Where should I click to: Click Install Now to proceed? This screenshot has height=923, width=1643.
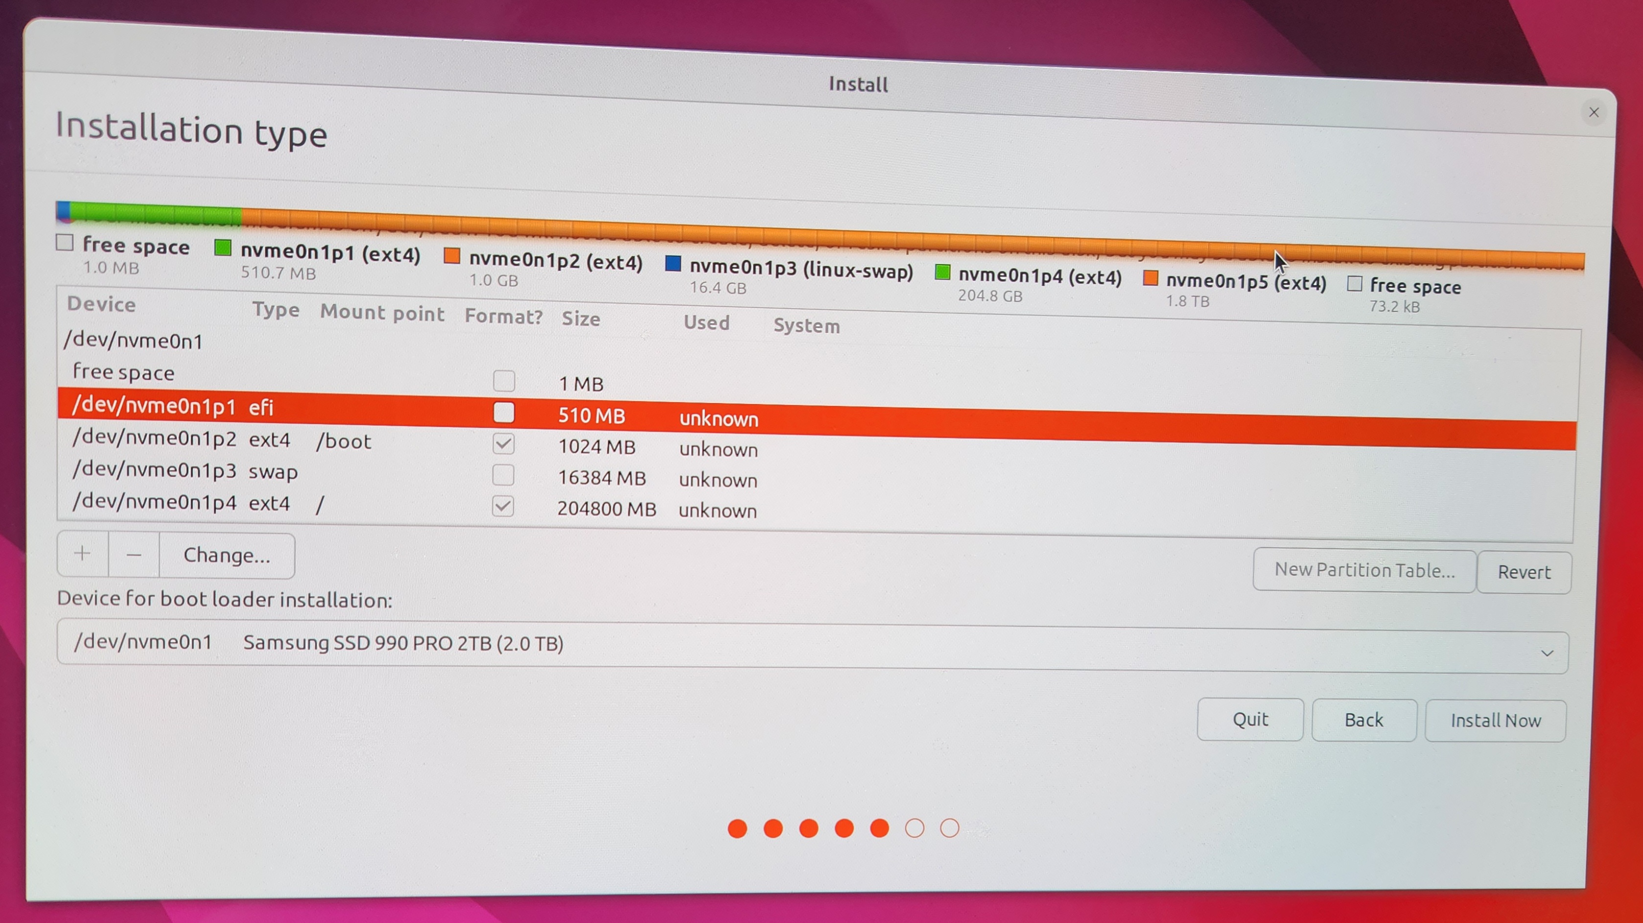point(1496,719)
